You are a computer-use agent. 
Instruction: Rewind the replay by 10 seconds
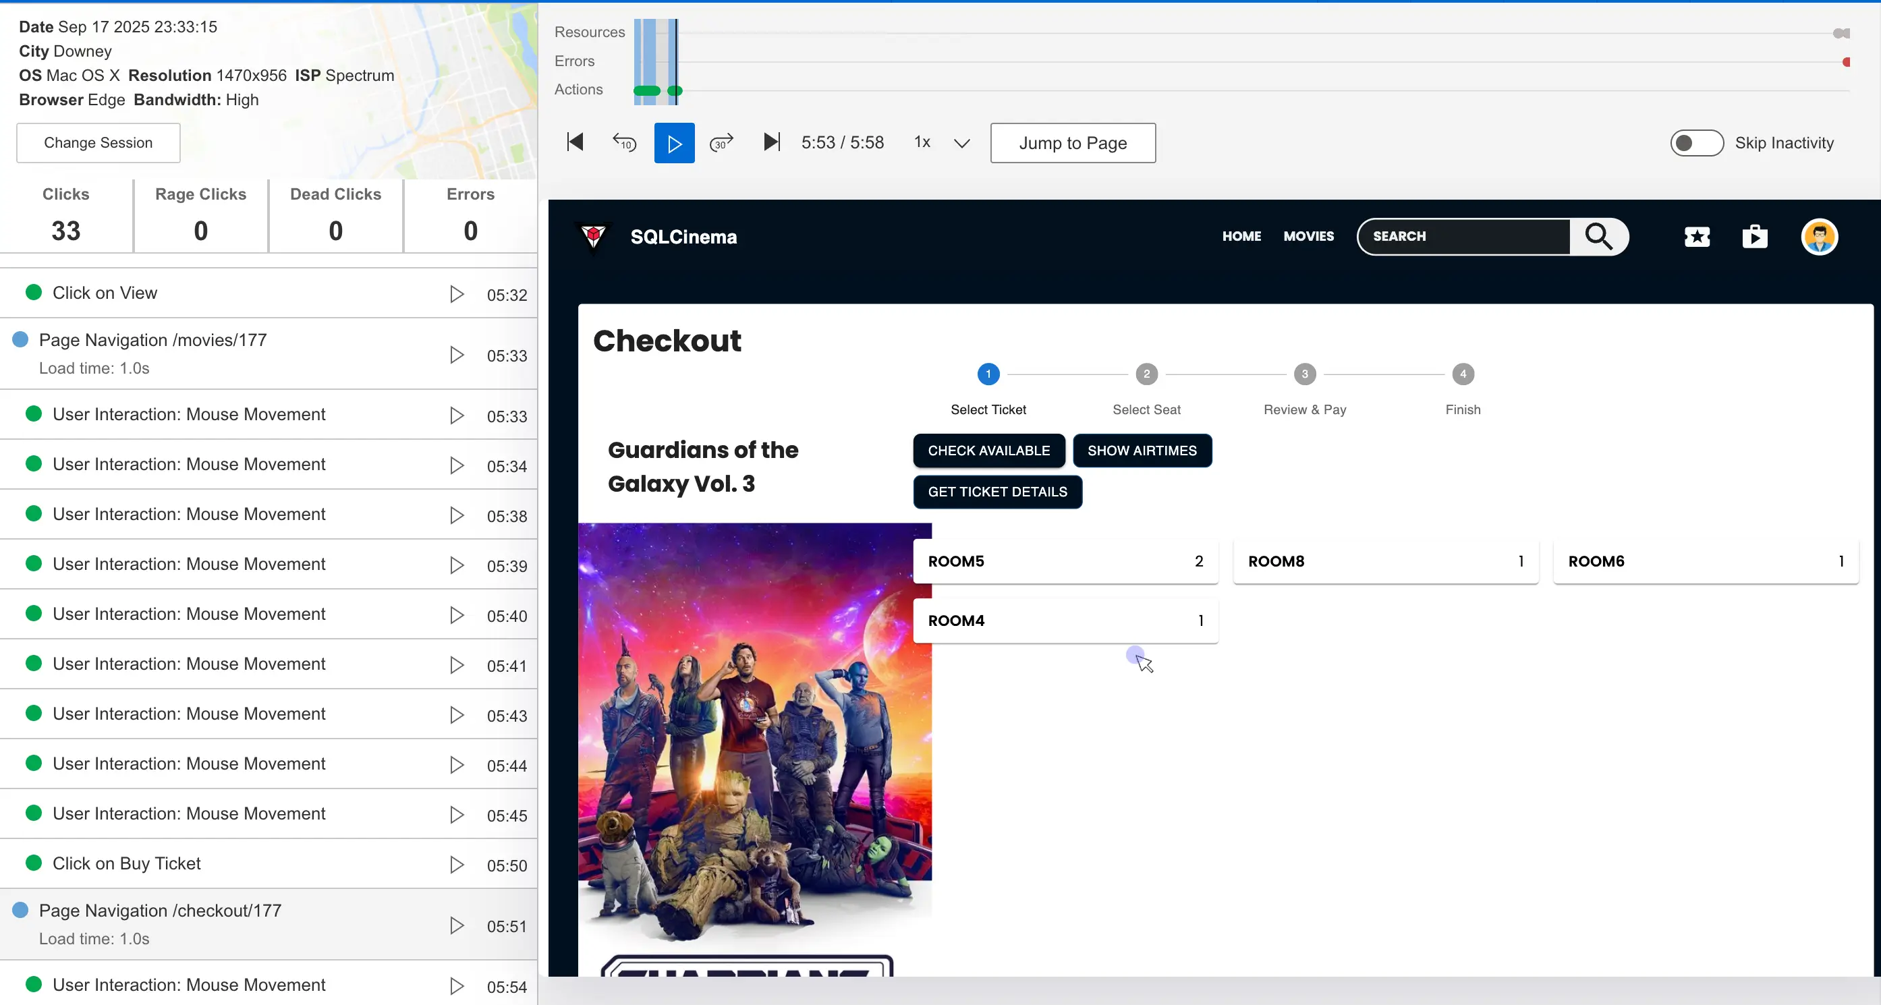(623, 142)
